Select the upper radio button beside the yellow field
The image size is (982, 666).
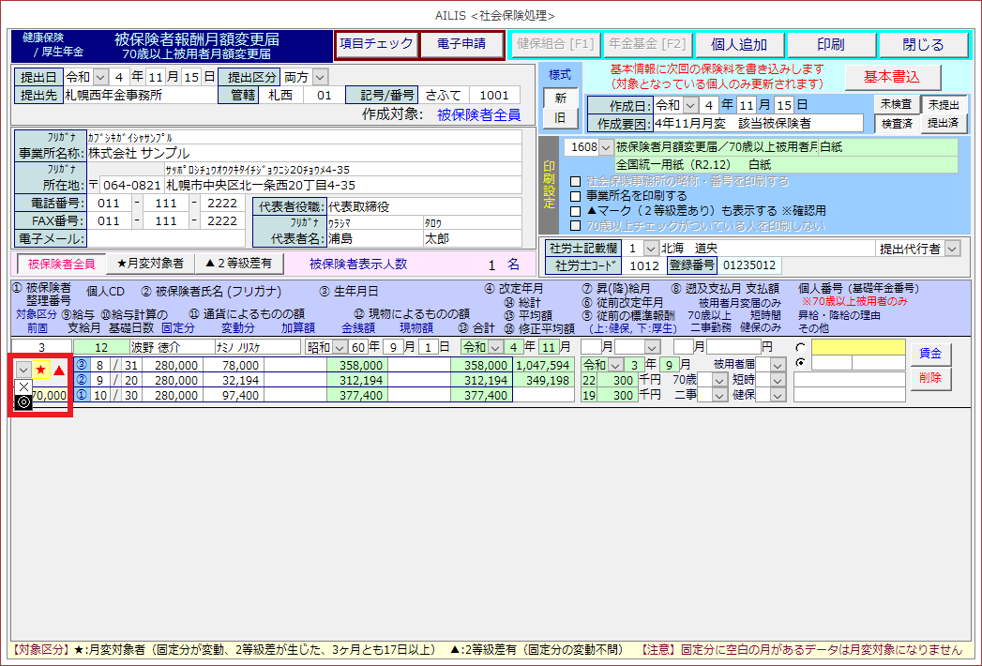pyautogui.click(x=800, y=347)
